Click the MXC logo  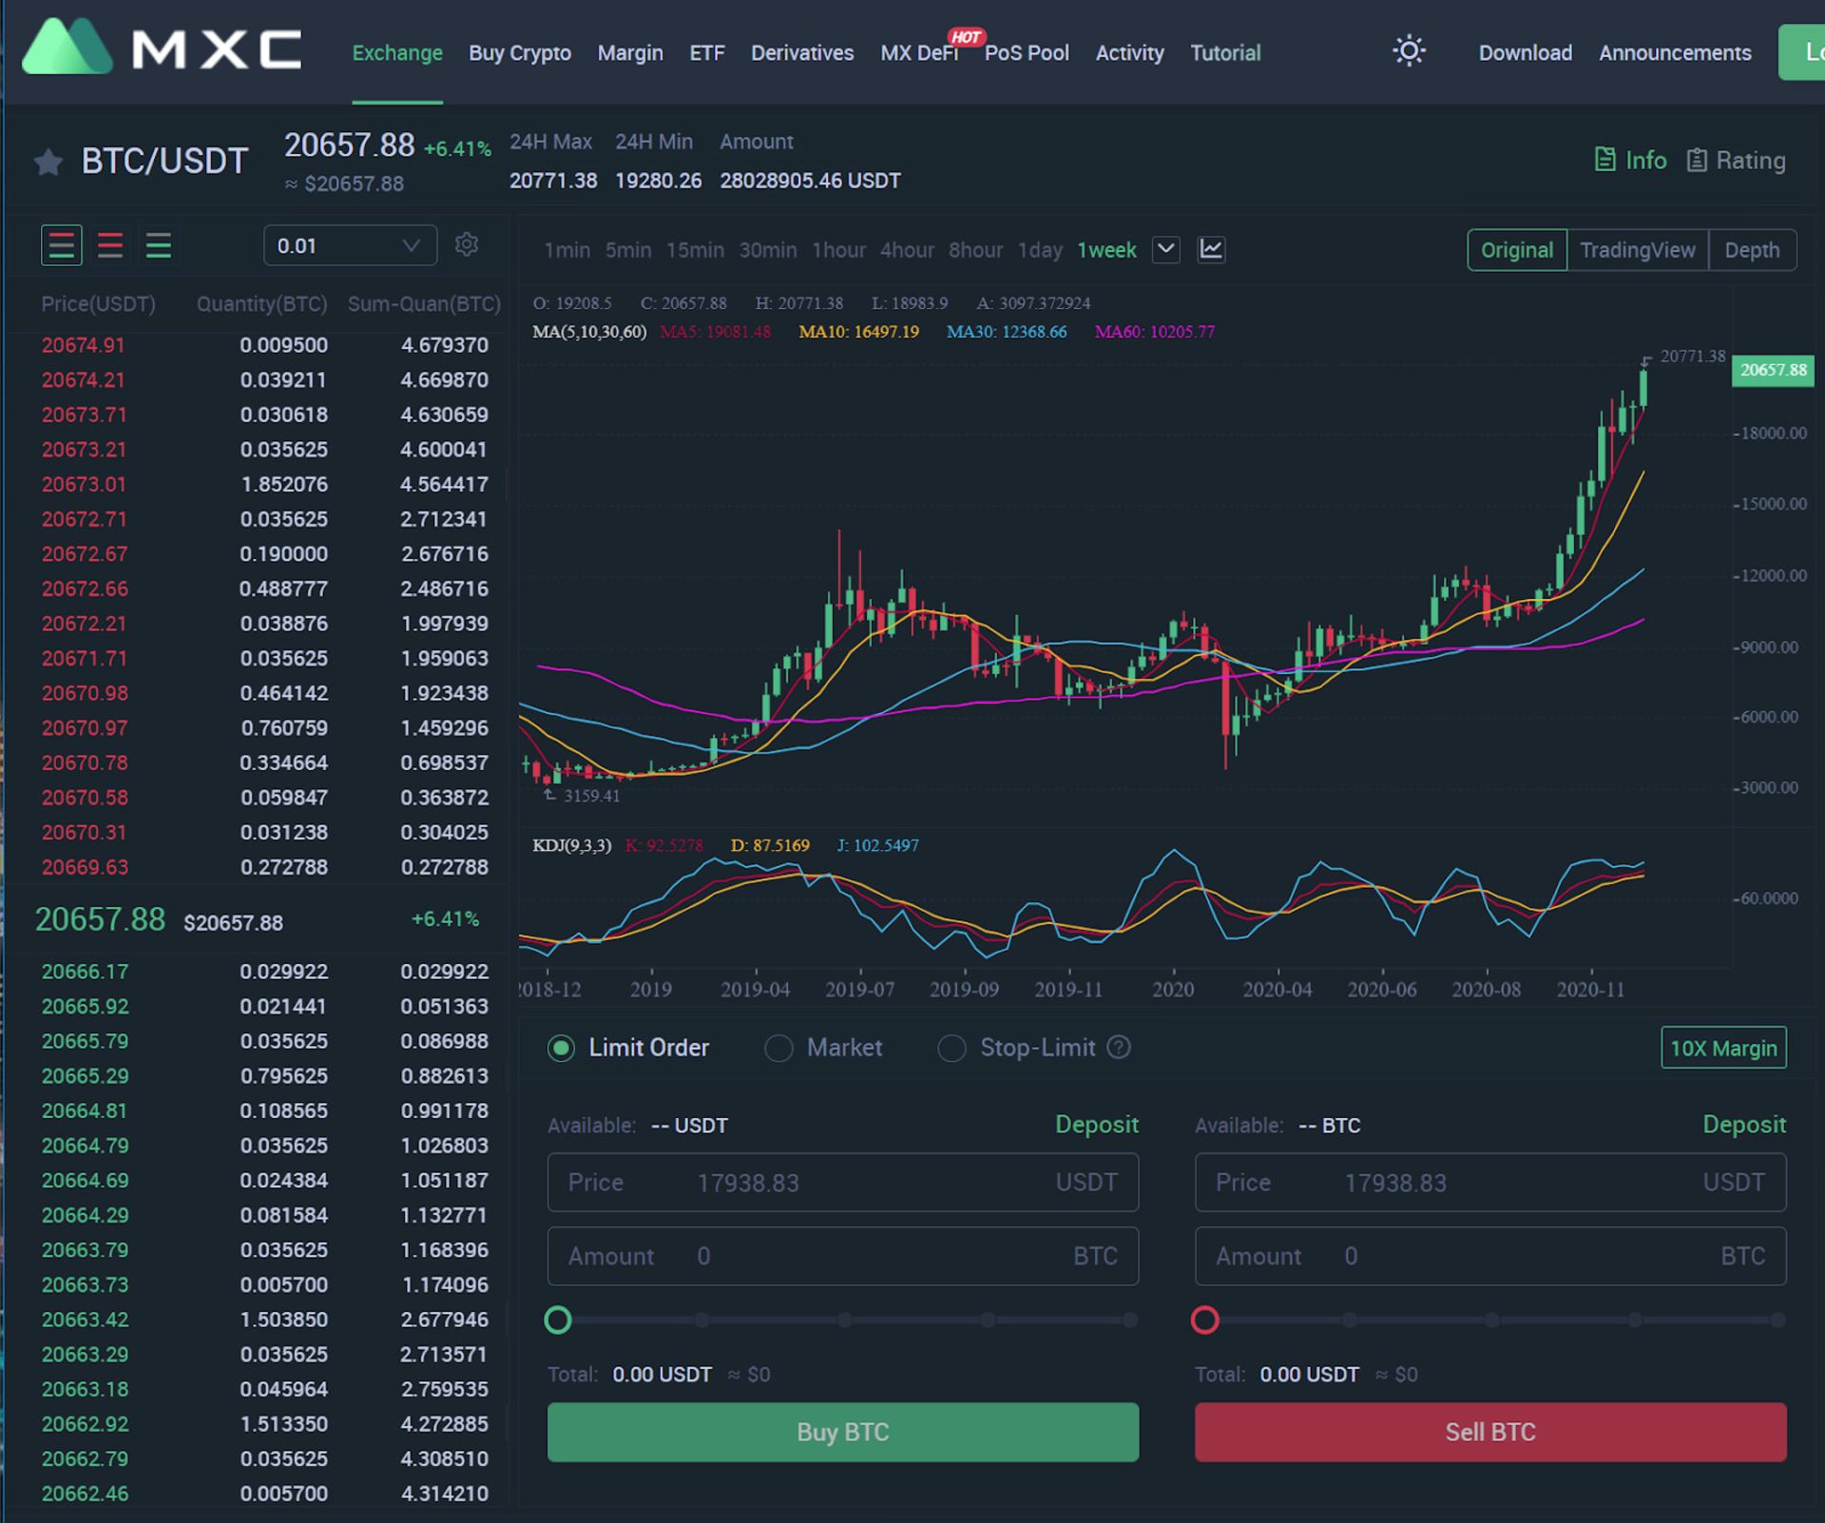(x=162, y=48)
